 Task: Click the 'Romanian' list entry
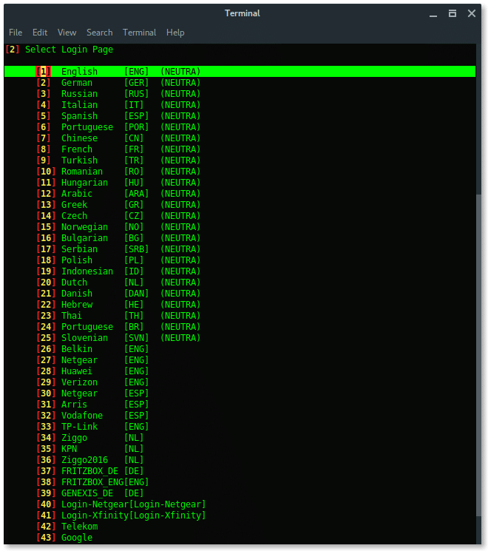point(82,172)
